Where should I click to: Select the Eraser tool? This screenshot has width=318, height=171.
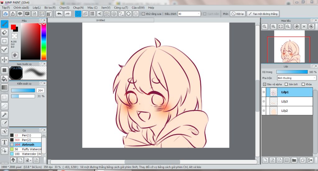(4, 33)
